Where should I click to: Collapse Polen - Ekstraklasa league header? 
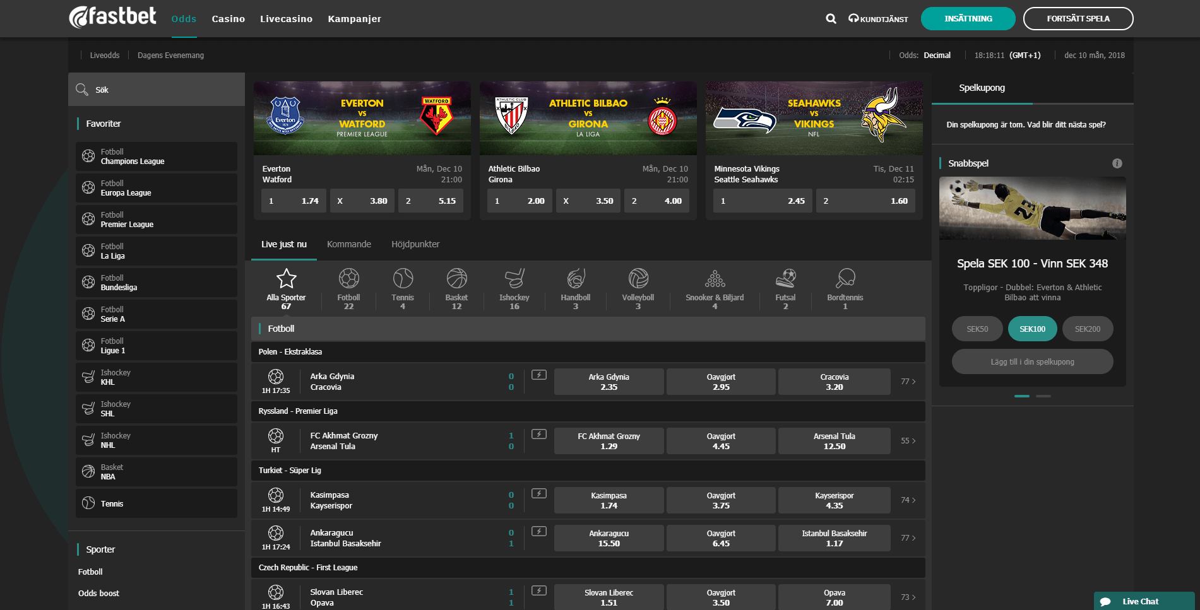click(x=588, y=352)
